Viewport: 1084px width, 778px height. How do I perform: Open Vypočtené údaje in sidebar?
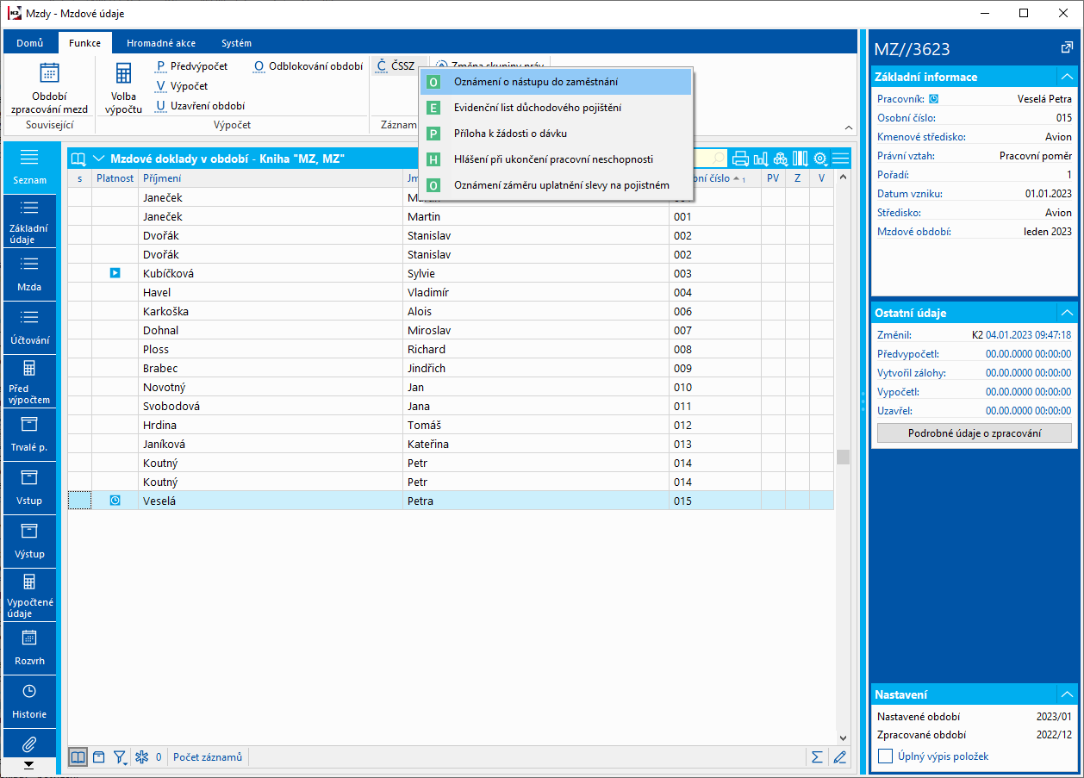click(29, 595)
